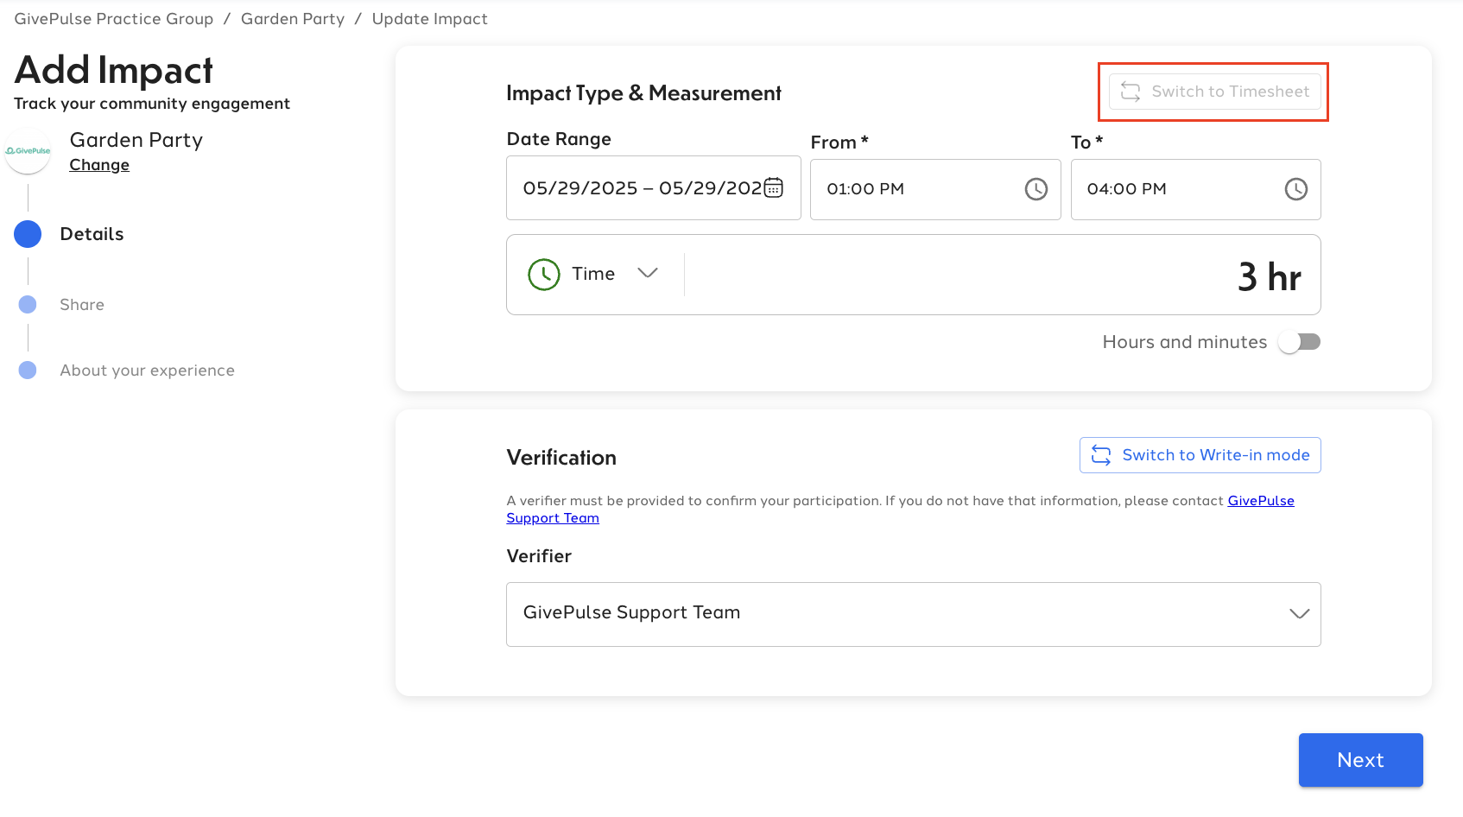Click the GivePulse logo next to Garden Party
1463x817 pixels.
point(28,151)
